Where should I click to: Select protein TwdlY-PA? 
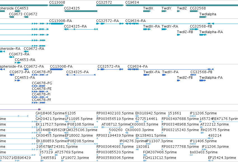pos(164,75)
